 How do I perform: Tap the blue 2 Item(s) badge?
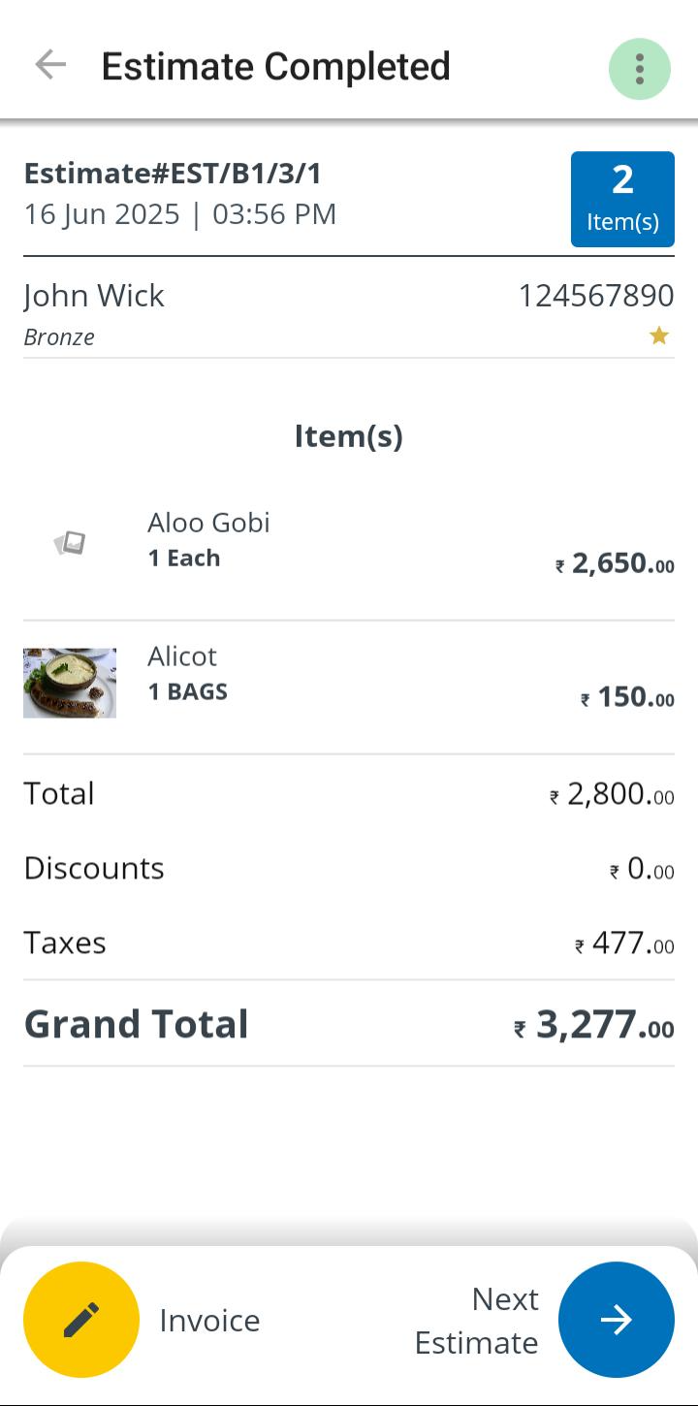pos(622,199)
